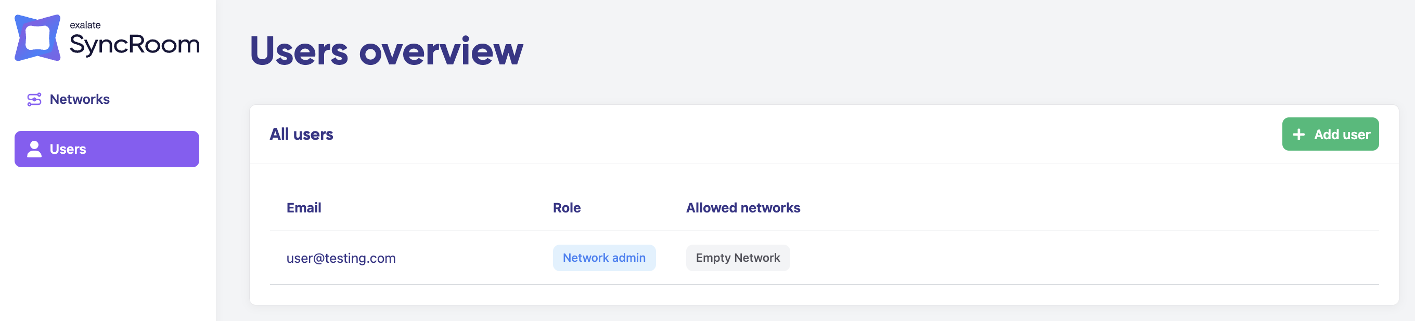Click the Network admin role badge
The height and width of the screenshot is (321, 1415).
[603, 258]
